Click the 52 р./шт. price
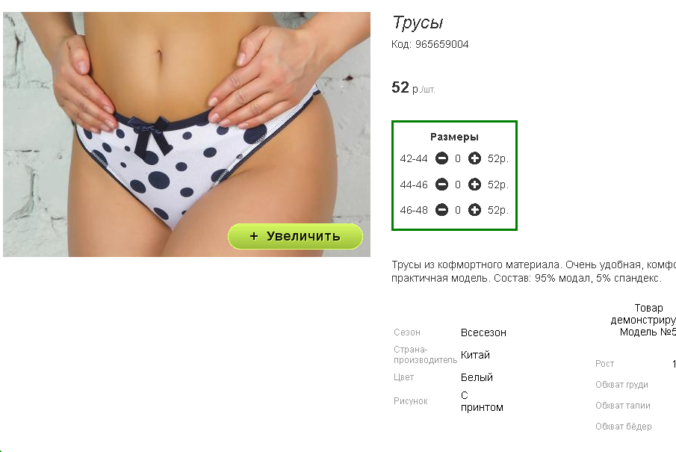This screenshot has height=452, width=676. [414, 87]
